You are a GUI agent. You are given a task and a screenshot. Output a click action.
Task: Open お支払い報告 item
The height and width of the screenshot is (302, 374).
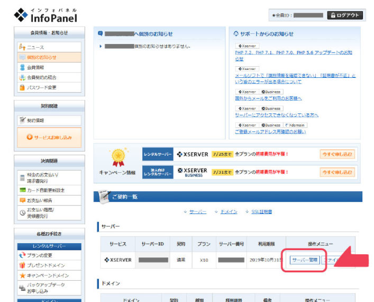(49, 200)
